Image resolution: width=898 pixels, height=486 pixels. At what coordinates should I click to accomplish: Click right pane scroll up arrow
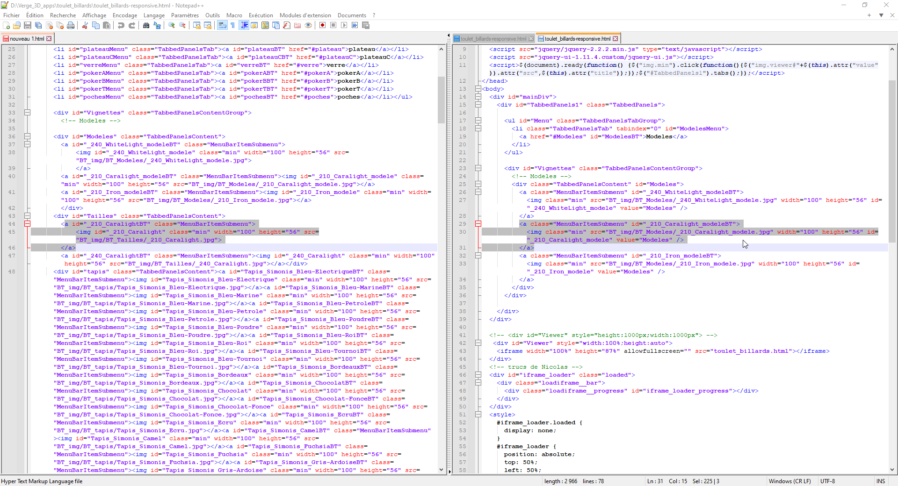tap(892, 49)
